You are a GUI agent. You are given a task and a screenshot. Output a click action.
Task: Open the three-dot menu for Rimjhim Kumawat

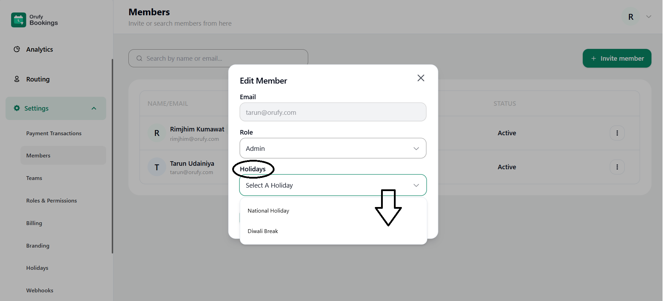[617, 133]
